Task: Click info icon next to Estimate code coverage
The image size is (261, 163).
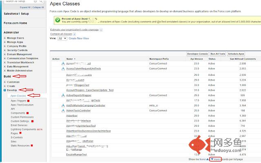Action: click(101, 30)
